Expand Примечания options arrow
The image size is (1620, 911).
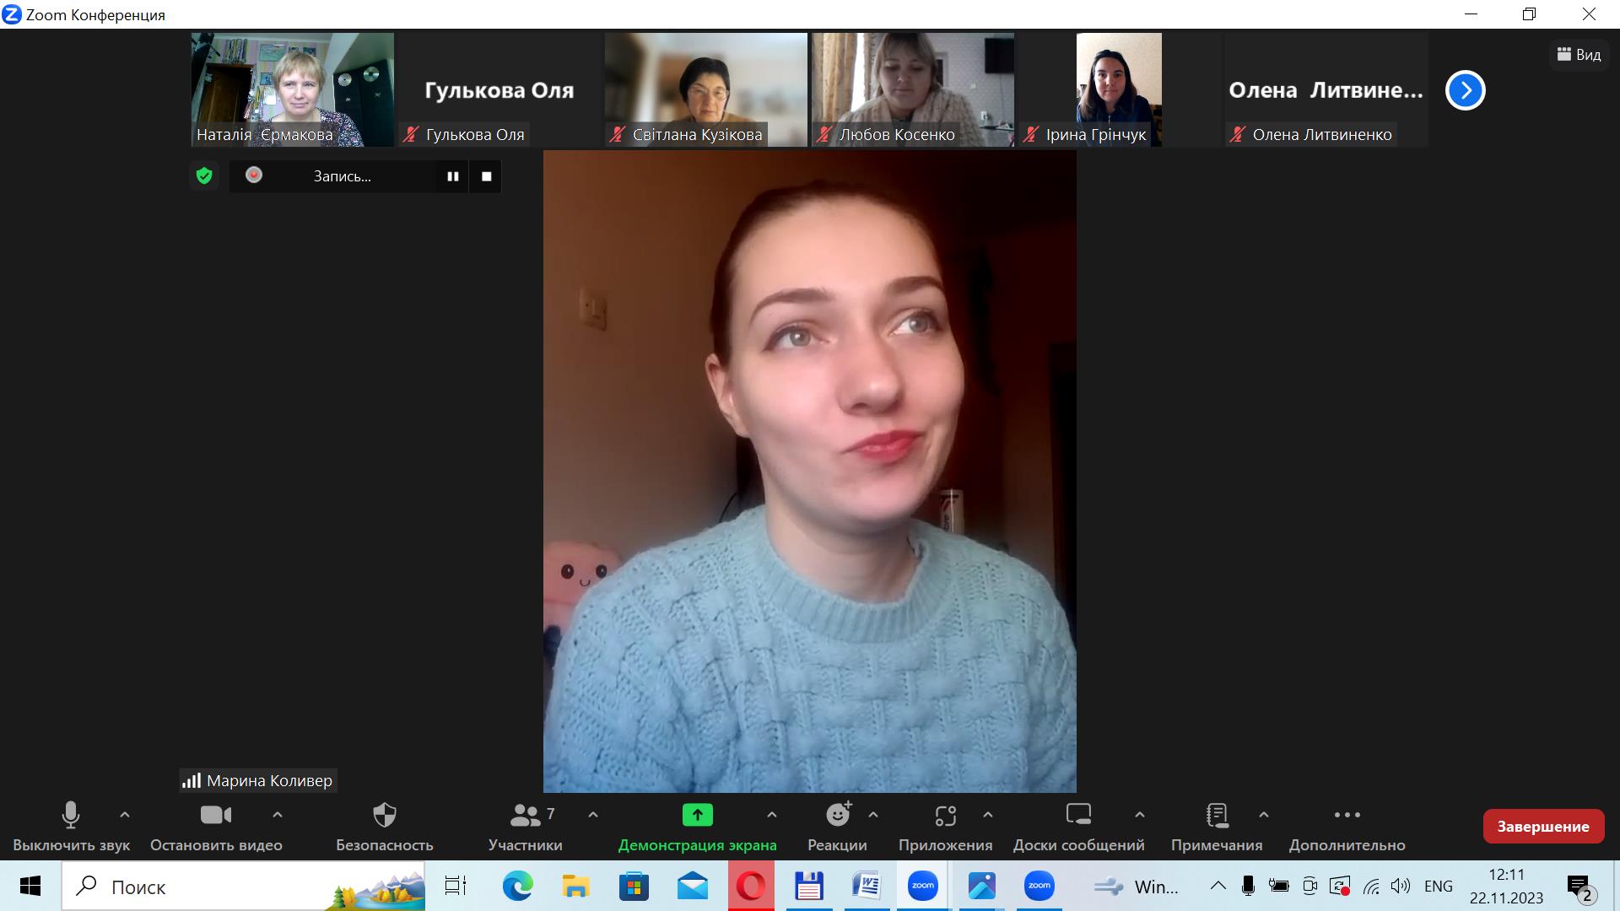tap(1264, 815)
